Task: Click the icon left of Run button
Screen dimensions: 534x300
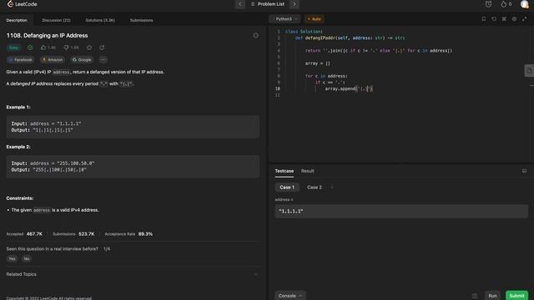Action: point(475,296)
